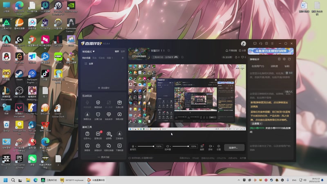Open the headset customer service icon

click(x=261, y=43)
